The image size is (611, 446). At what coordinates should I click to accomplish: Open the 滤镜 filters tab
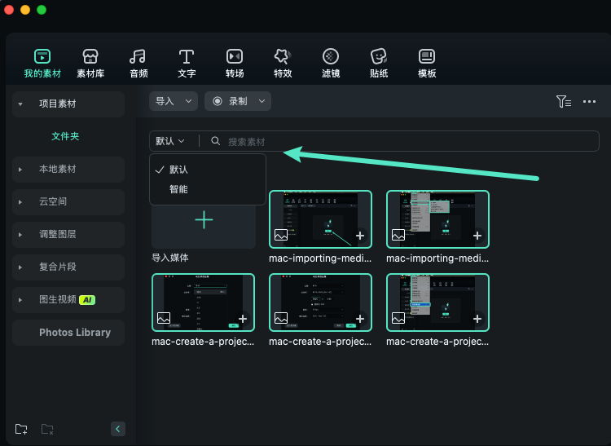tap(331, 63)
